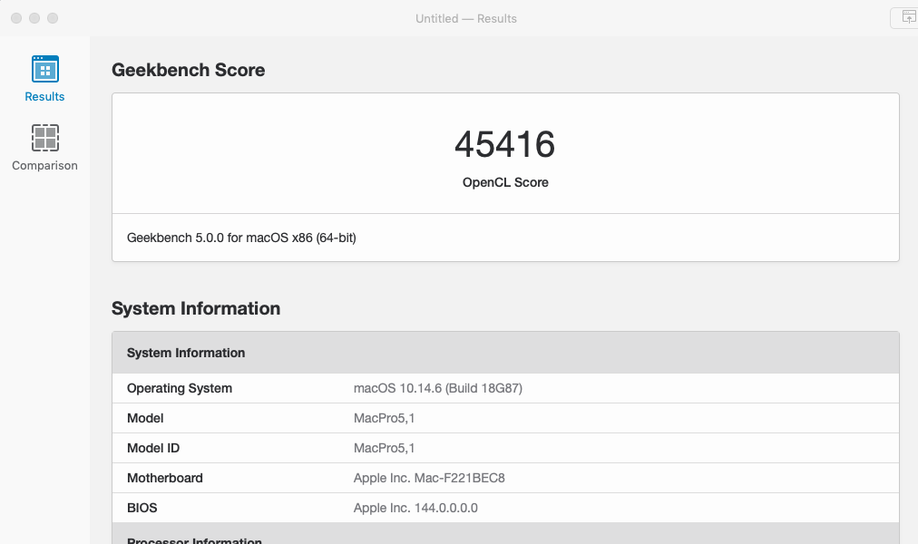
Task: Click the Apple Inc. Mac-F221BEC8 value
Action: [429, 478]
